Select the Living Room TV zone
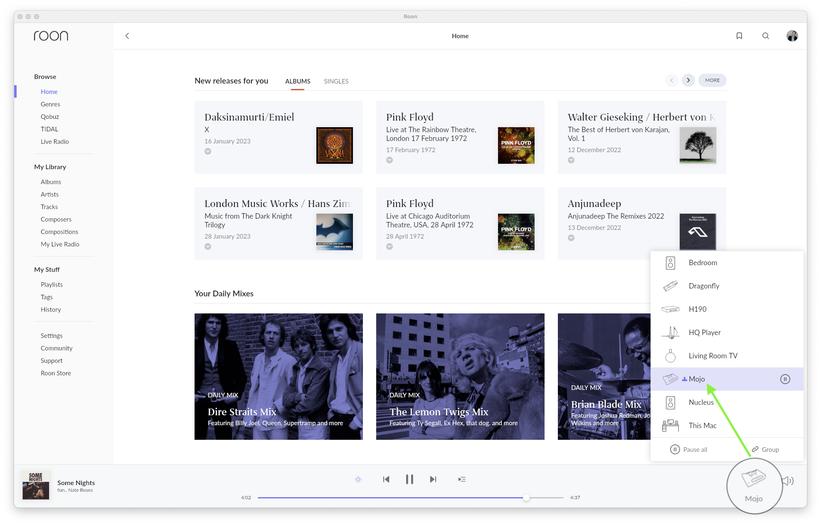 pos(727,356)
